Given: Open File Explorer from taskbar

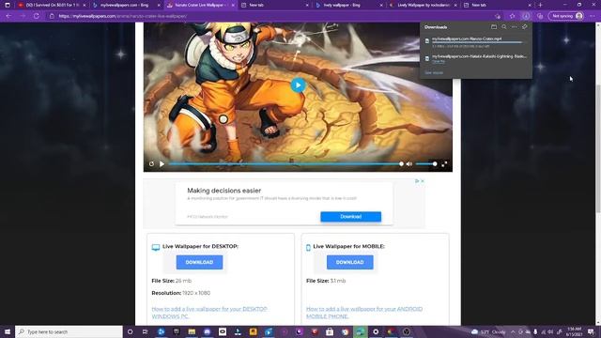Looking at the screenshot, I should pyautogui.click(x=192, y=331).
